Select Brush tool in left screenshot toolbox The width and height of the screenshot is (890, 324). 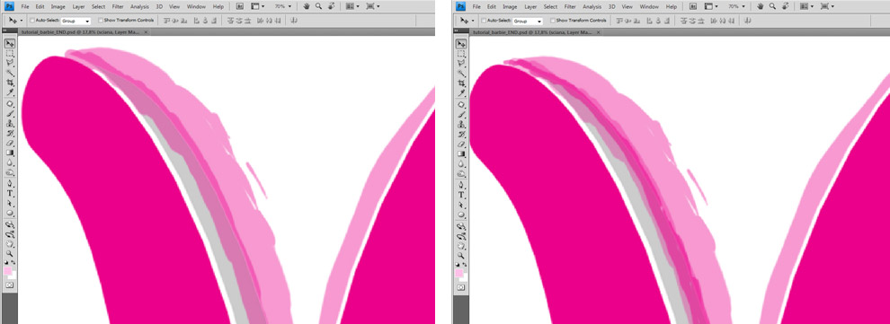(10, 114)
